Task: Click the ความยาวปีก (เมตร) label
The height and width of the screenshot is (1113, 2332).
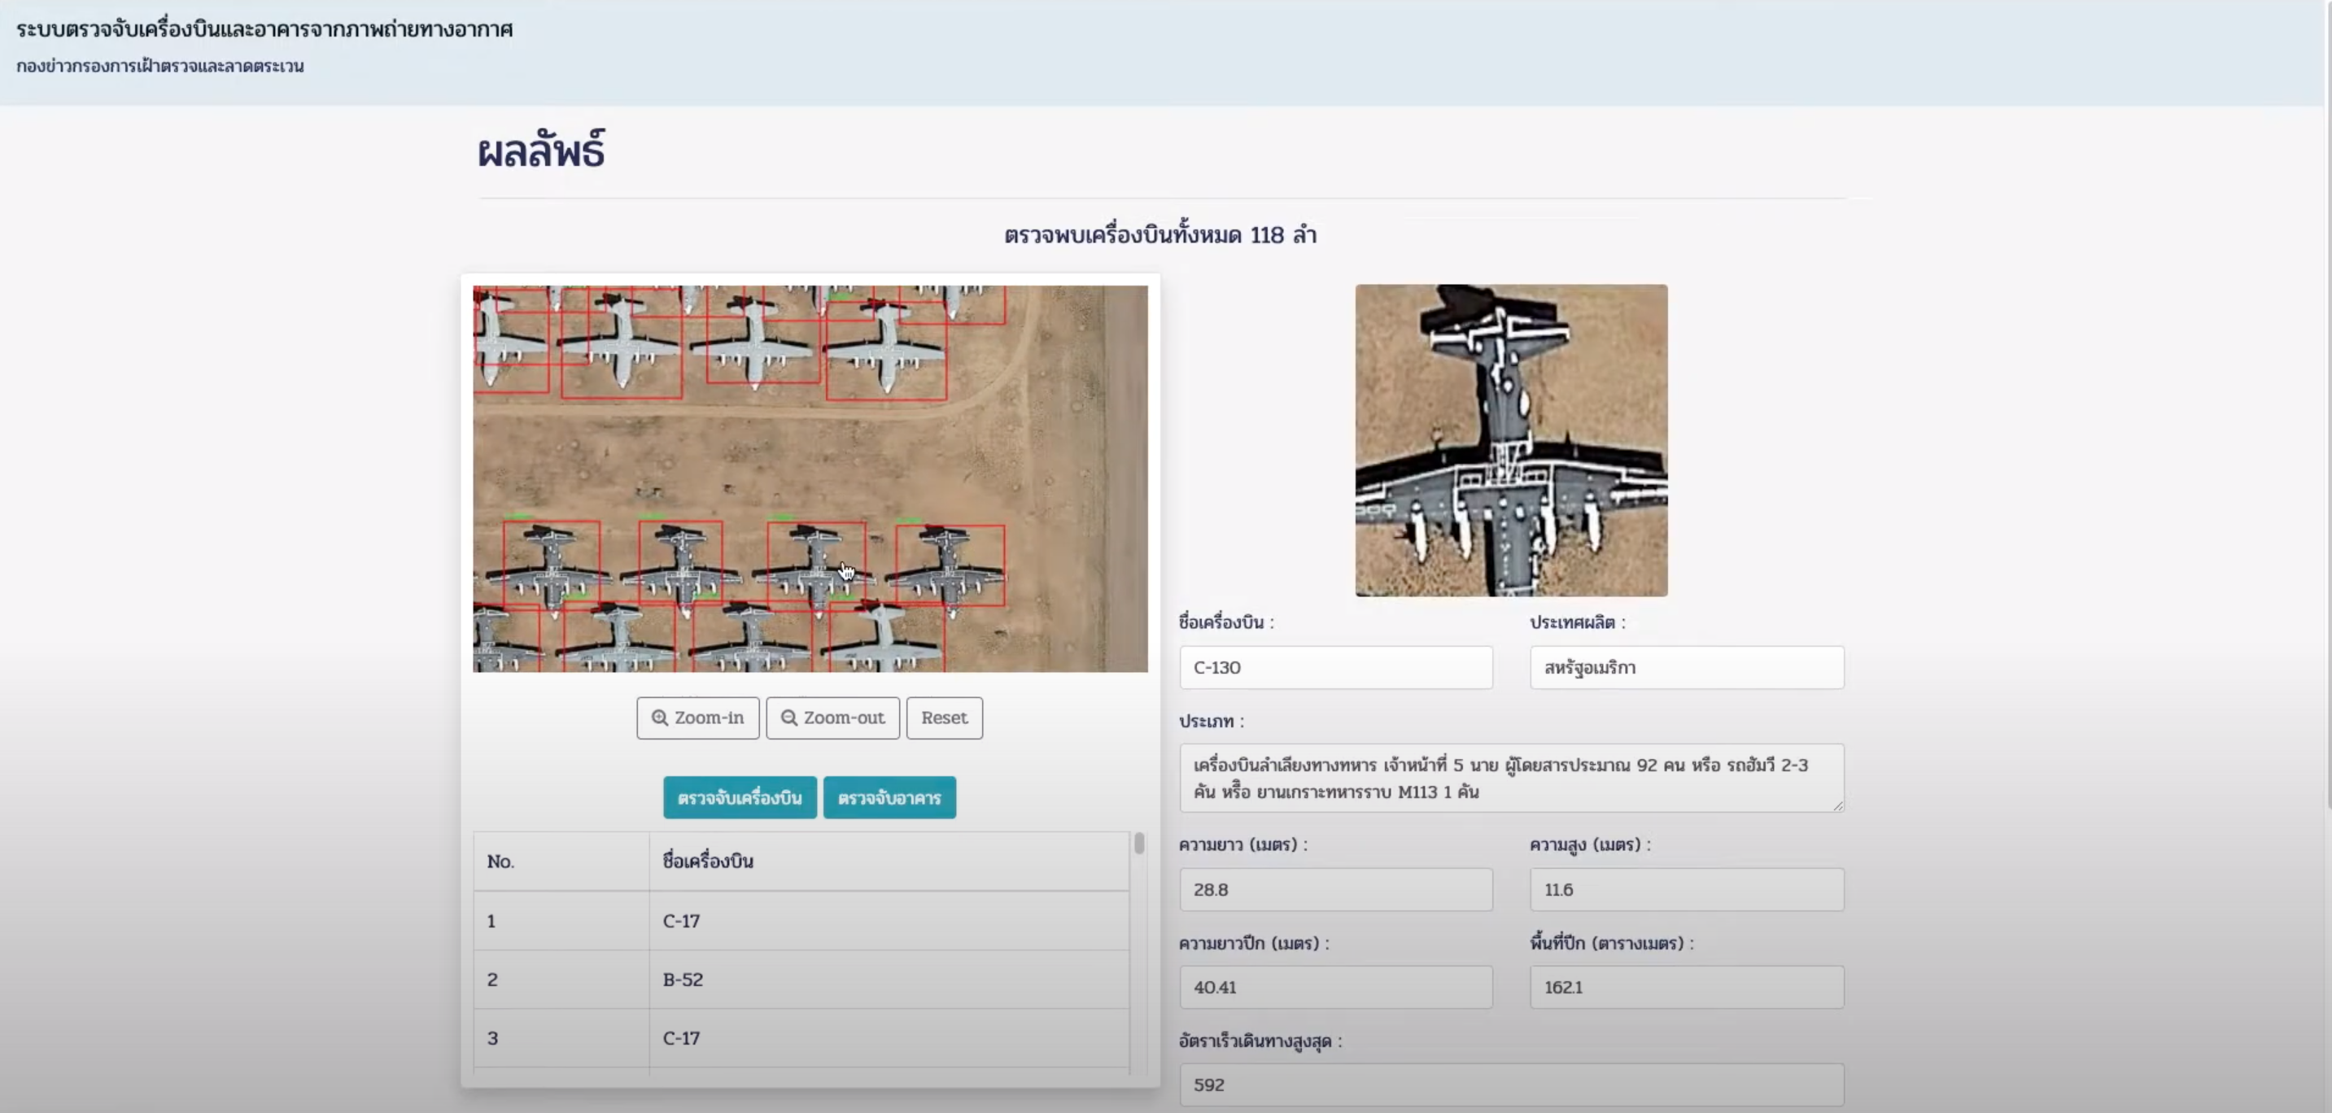Action: pyautogui.click(x=1254, y=943)
